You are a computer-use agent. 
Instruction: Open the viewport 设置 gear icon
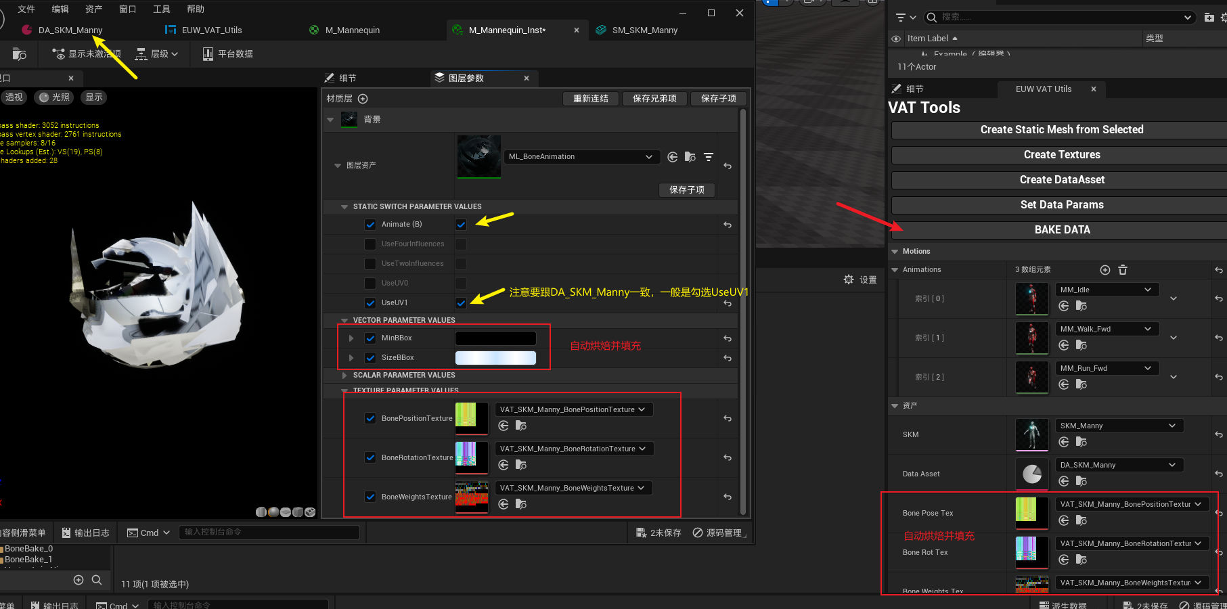pyautogui.click(x=849, y=279)
